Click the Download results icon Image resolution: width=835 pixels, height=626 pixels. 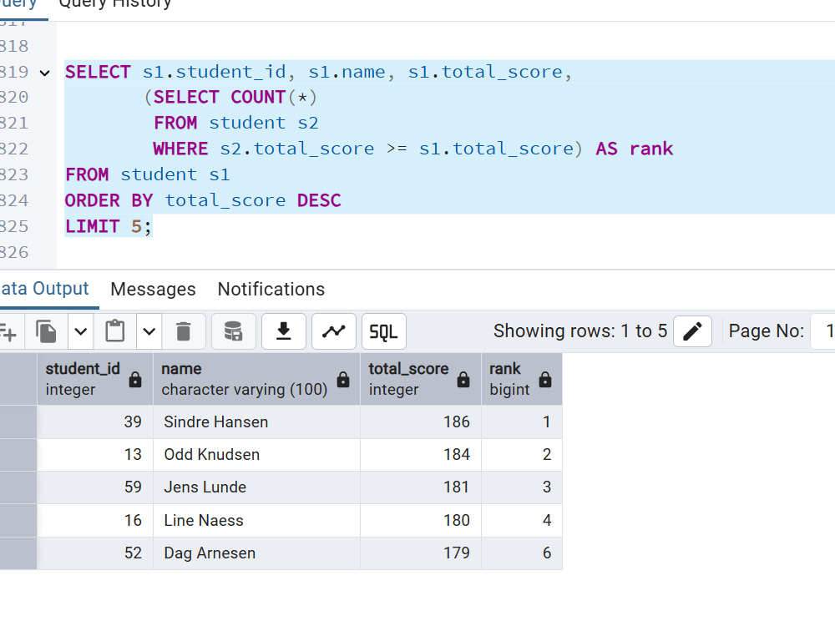click(x=284, y=331)
